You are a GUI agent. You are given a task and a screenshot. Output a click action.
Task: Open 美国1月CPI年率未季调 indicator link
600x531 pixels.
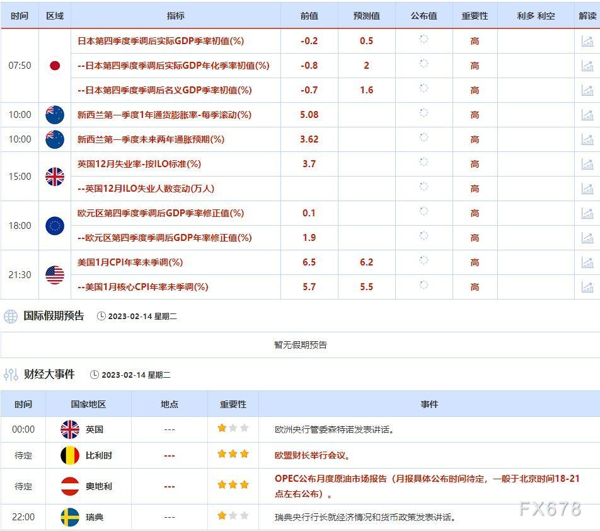click(x=130, y=262)
